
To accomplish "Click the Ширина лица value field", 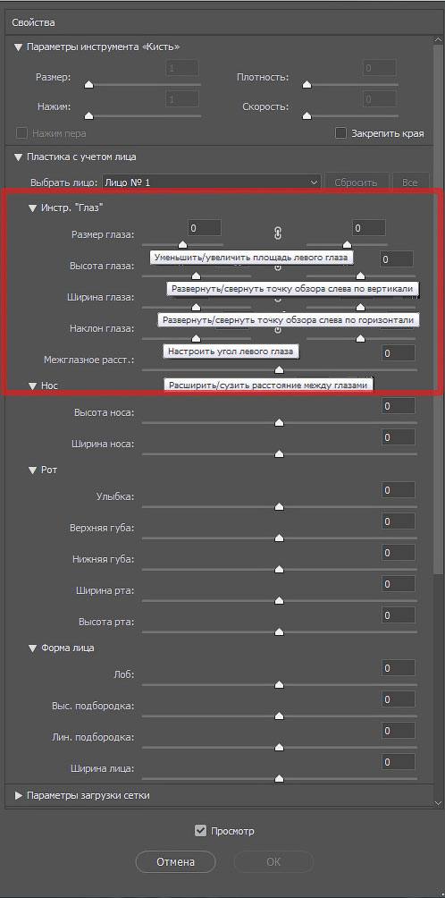I will [399, 762].
